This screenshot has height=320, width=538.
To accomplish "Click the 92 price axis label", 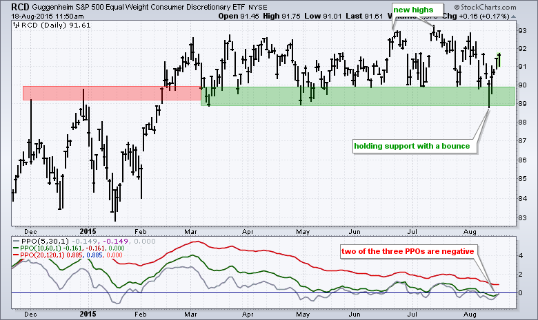I will [522, 49].
